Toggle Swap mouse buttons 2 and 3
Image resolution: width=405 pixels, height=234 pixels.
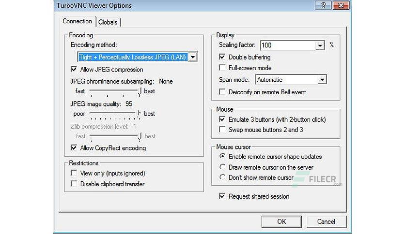click(x=222, y=130)
